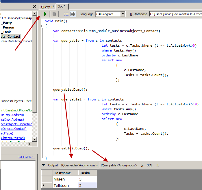
Task: Close the left connection panel
Action: [x=35, y=6]
